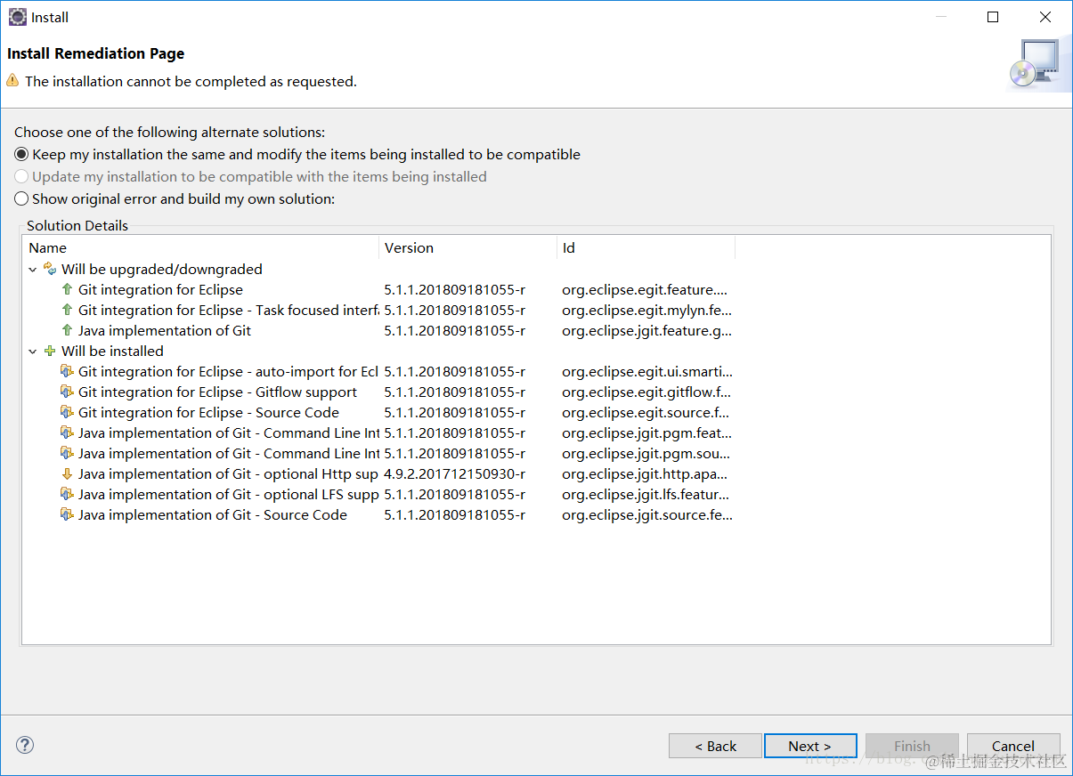
Task: Click upgrade arrow icon for Task focused interface row
Action: tap(67, 310)
